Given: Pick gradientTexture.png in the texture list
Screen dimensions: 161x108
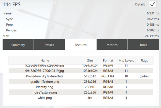Looking at the screenshot, I should pyautogui.click(x=45, y=82).
